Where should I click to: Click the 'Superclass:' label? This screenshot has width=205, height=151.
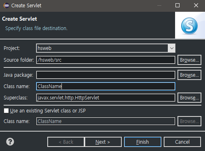[x=15, y=98]
